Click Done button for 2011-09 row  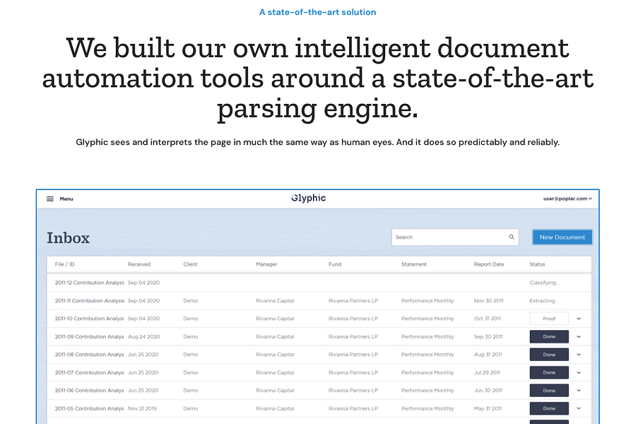(x=549, y=336)
